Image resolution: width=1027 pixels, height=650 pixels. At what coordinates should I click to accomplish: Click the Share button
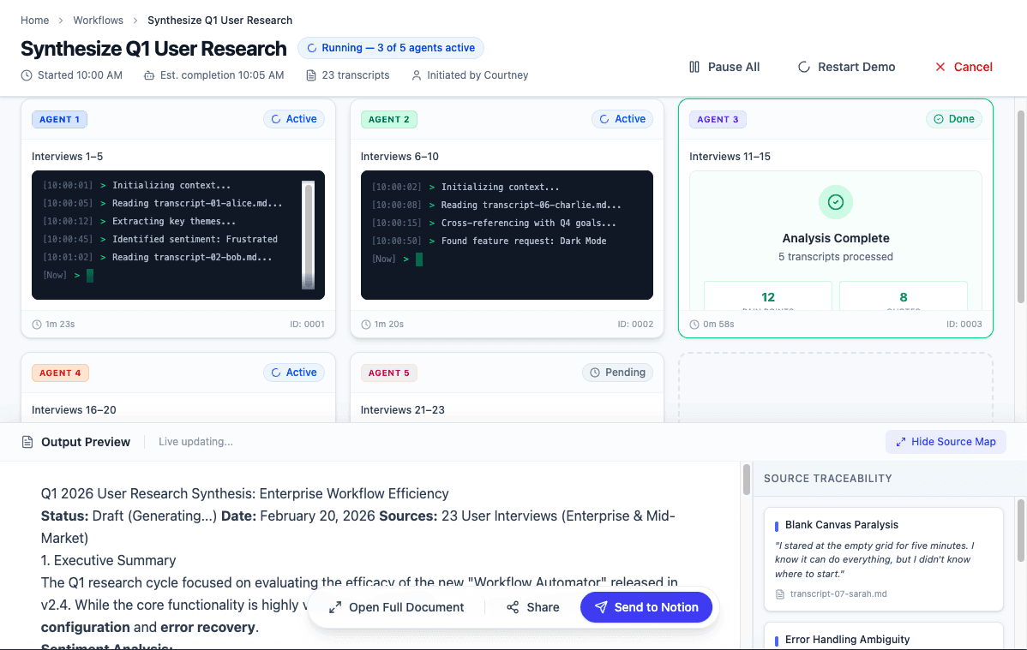tap(532, 607)
